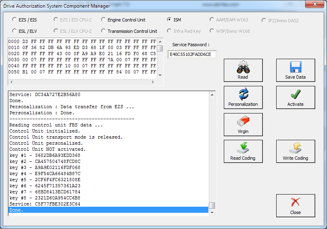Select the ESL / ELV radio button
The width and height of the screenshot is (327, 229).
pos(14,31)
